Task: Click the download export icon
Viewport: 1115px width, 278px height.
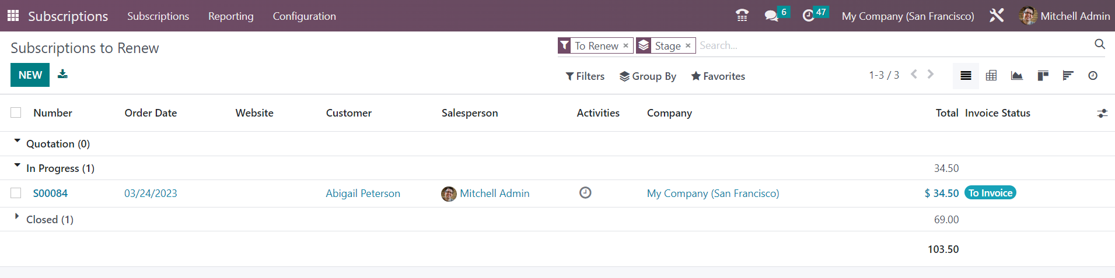Action: 62,74
